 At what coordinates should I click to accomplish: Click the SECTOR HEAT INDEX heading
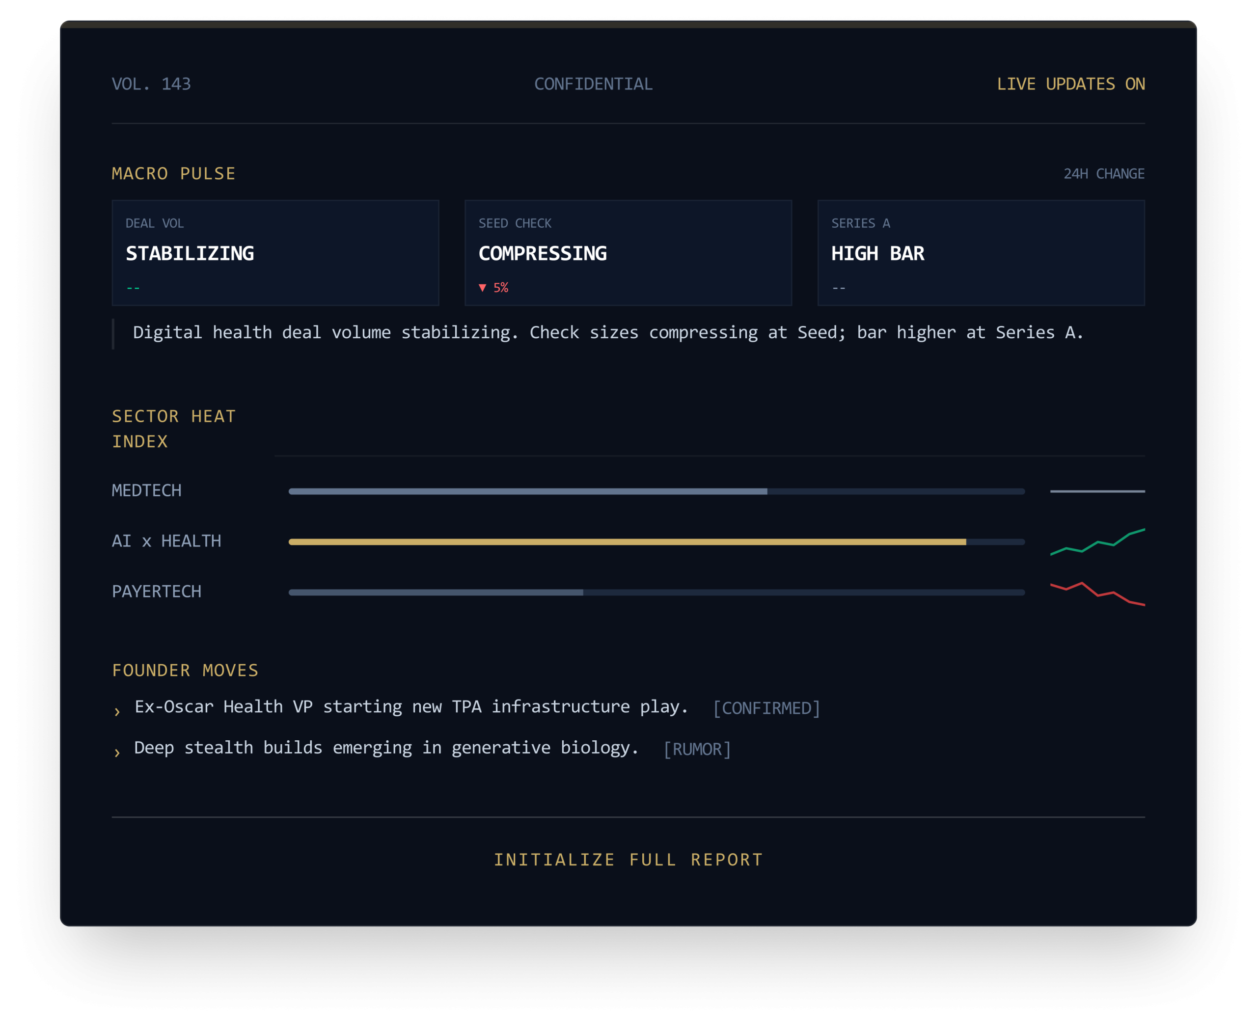point(174,429)
